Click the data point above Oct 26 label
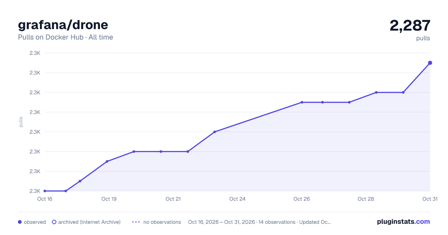 pos(302,102)
